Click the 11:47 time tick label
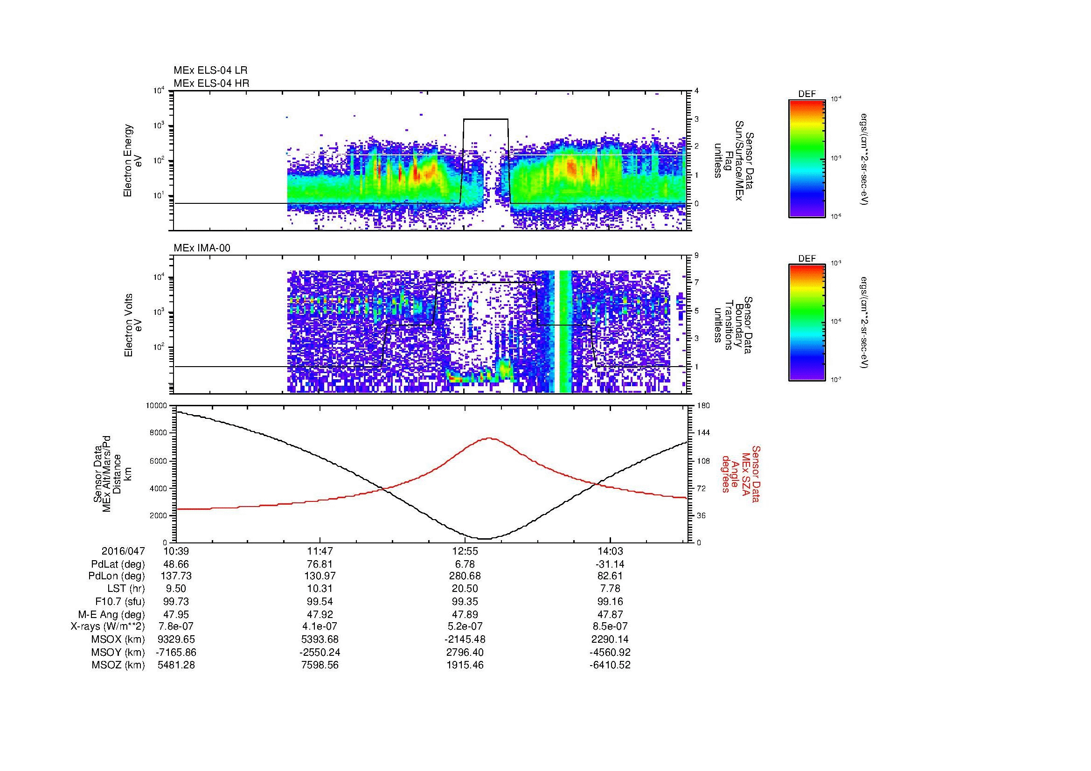The height and width of the screenshot is (771, 1091). click(x=320, y=551)
